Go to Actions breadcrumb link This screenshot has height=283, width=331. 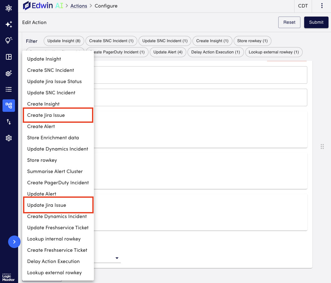click(x=79, y=6)
